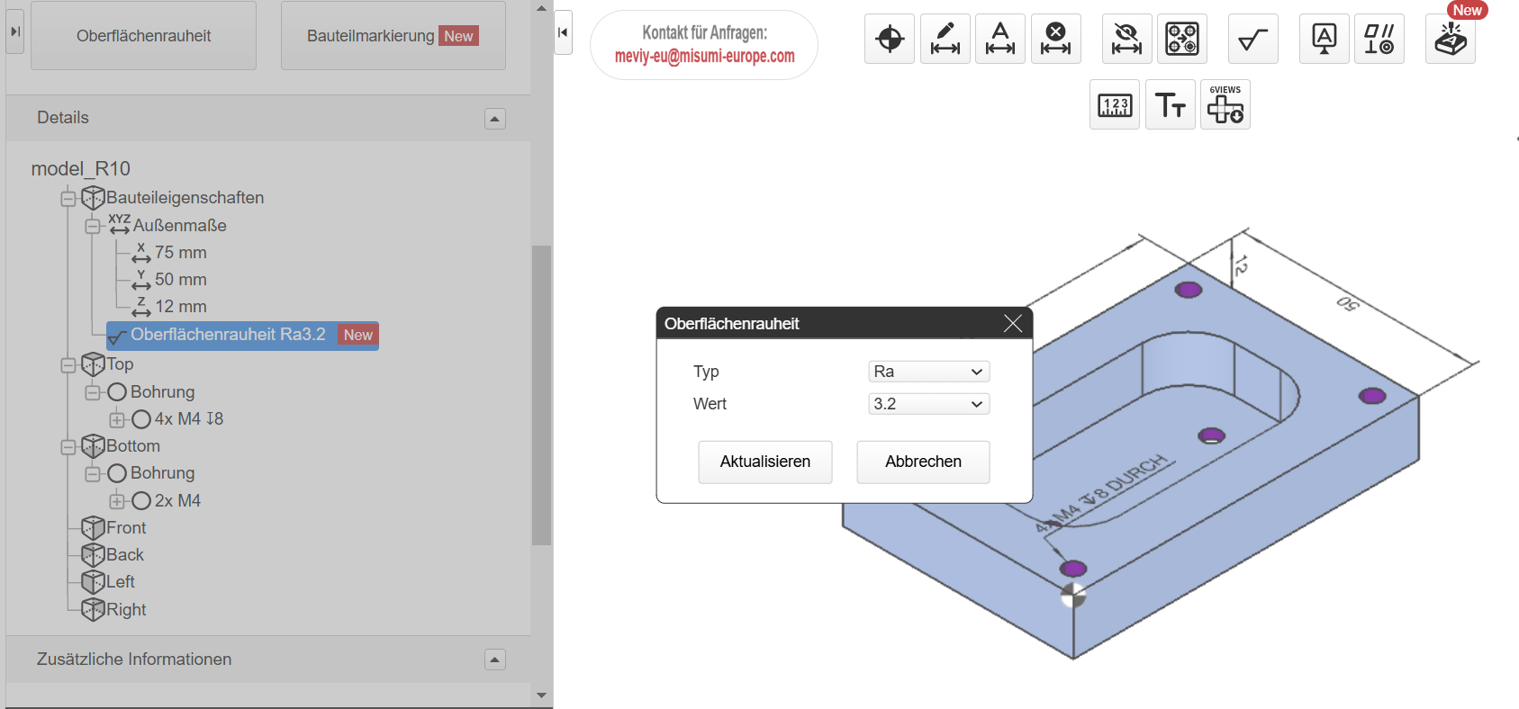The height and width of the screenshot is (709, 1519).
Task: Collapse the Top tree node
Action: pyautogui.click(x=68, y=365)
